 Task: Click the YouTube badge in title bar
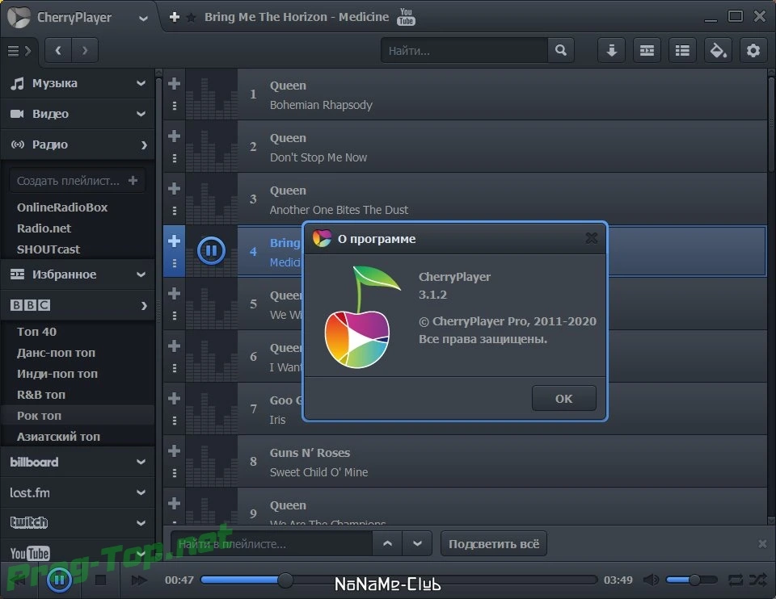click(406, 17)
